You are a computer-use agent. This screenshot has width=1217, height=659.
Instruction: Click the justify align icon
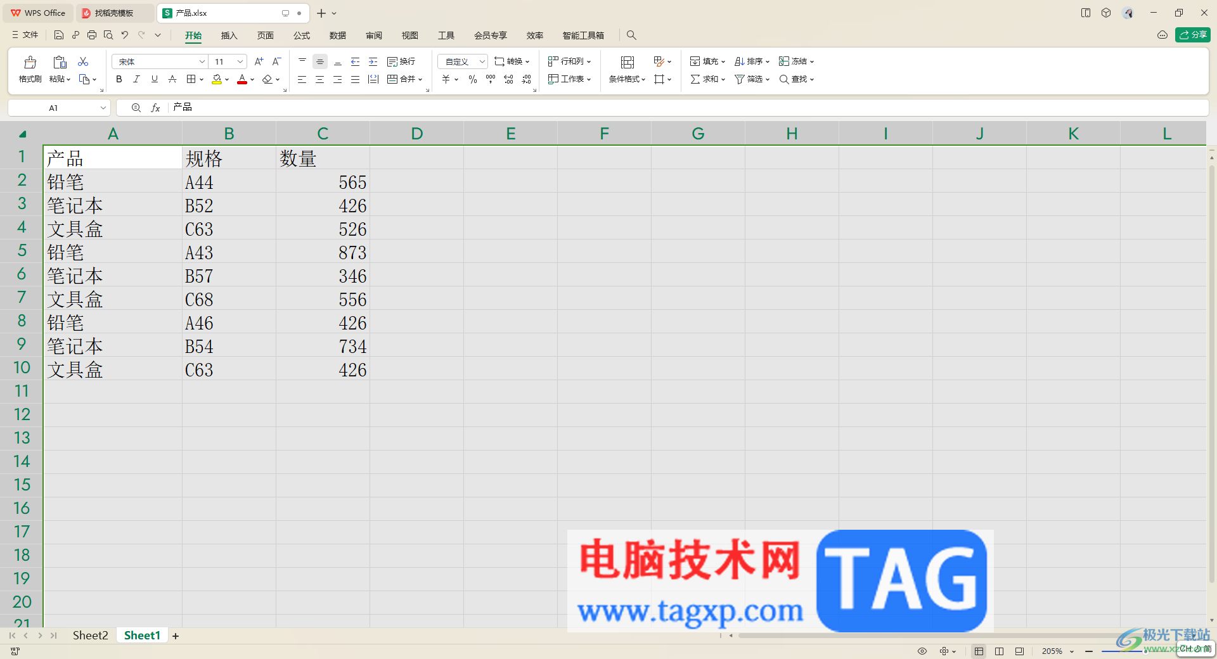point(356,79)
